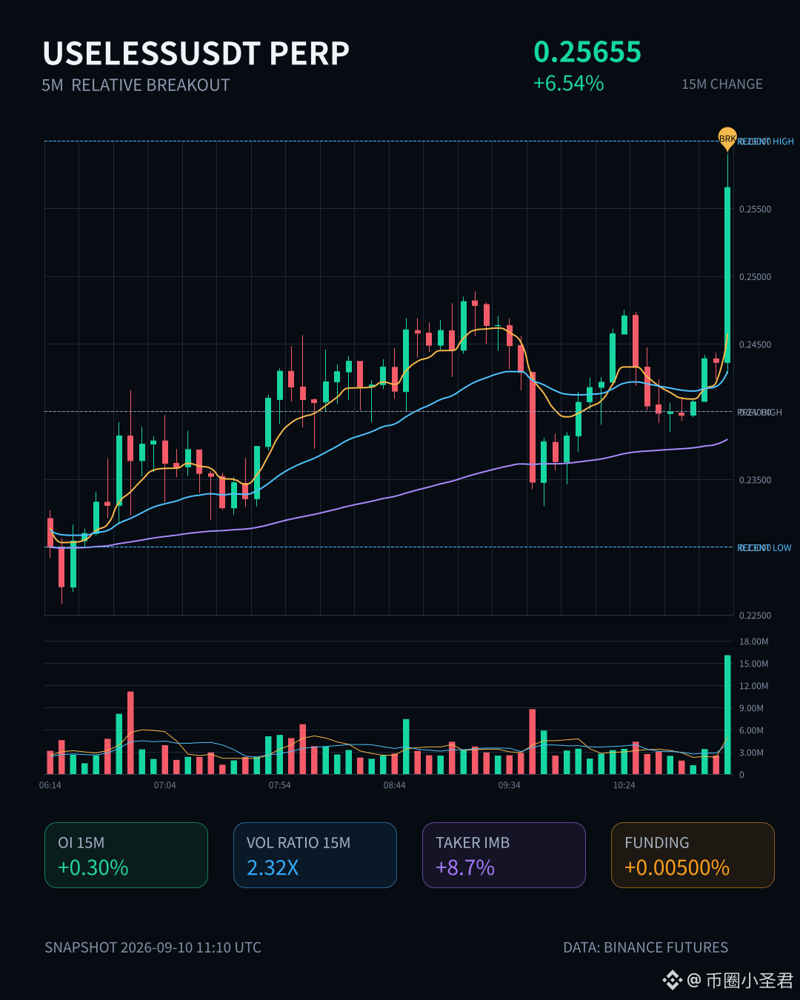
Task: Click the +6.54% change figure
Action: [568, 83]
